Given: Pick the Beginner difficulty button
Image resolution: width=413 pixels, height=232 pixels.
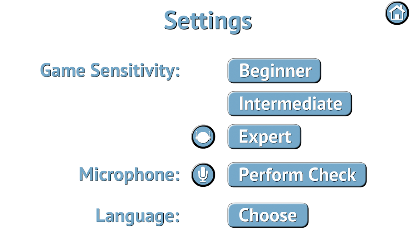Looking at the screenshot, I should 274,71.
